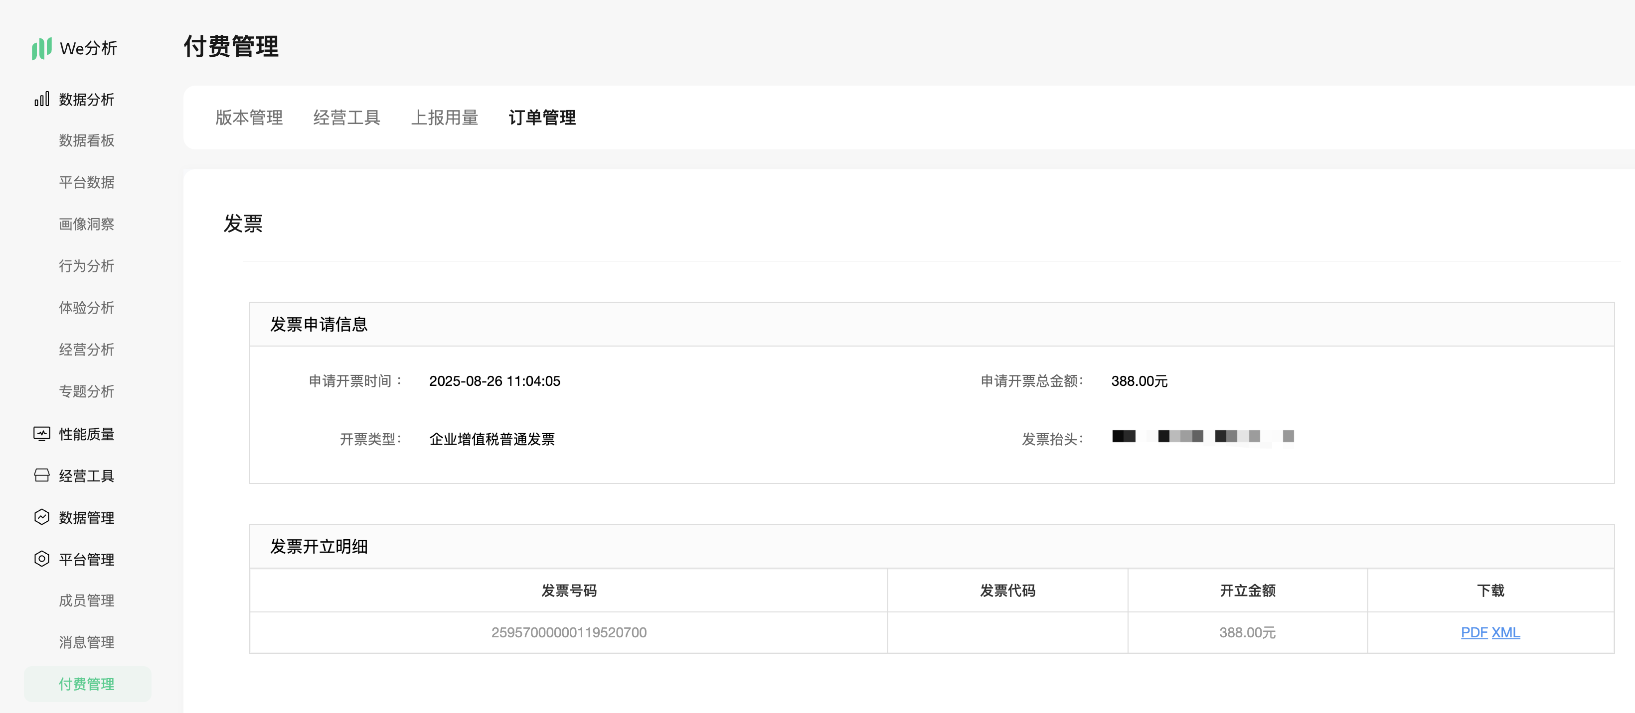Expand the 数据管理 sidebar section
The height and width of the screenshot is (713, 1635).
pyautogui.click(x=86, y=518)
